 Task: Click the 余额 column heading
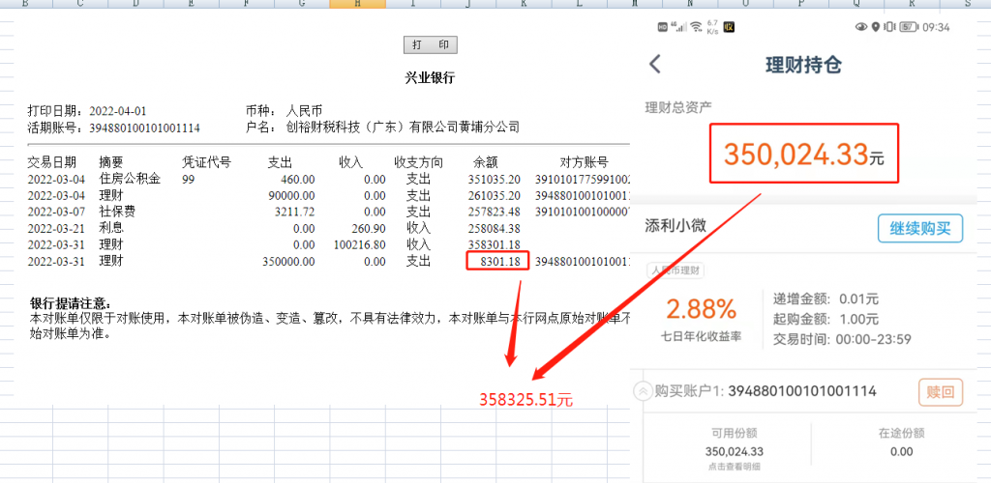click(486, 162)
